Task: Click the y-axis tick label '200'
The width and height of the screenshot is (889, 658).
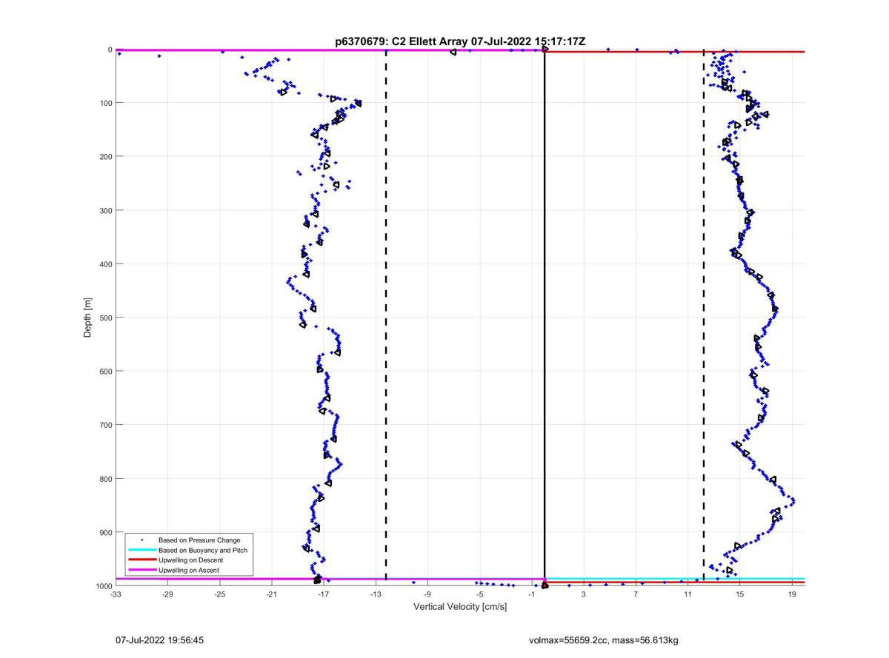Action: pyautogui.click(x=106, y=157)
